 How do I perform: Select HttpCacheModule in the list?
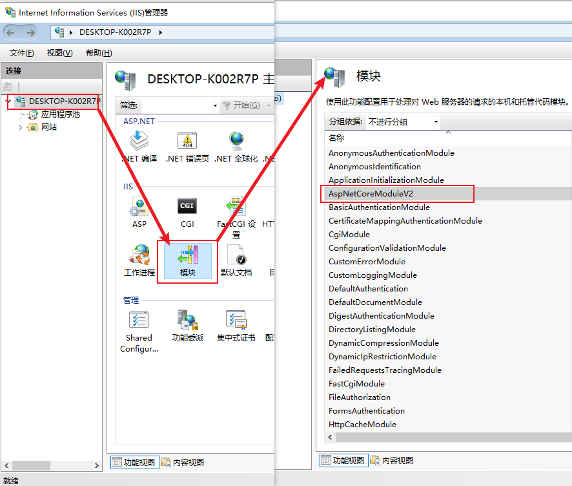pyautogui.click(x=362, y=425)
